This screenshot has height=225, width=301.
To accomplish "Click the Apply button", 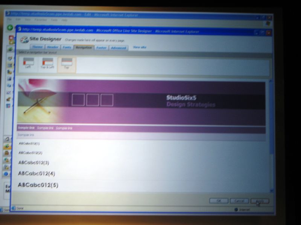I will (260, 201).
